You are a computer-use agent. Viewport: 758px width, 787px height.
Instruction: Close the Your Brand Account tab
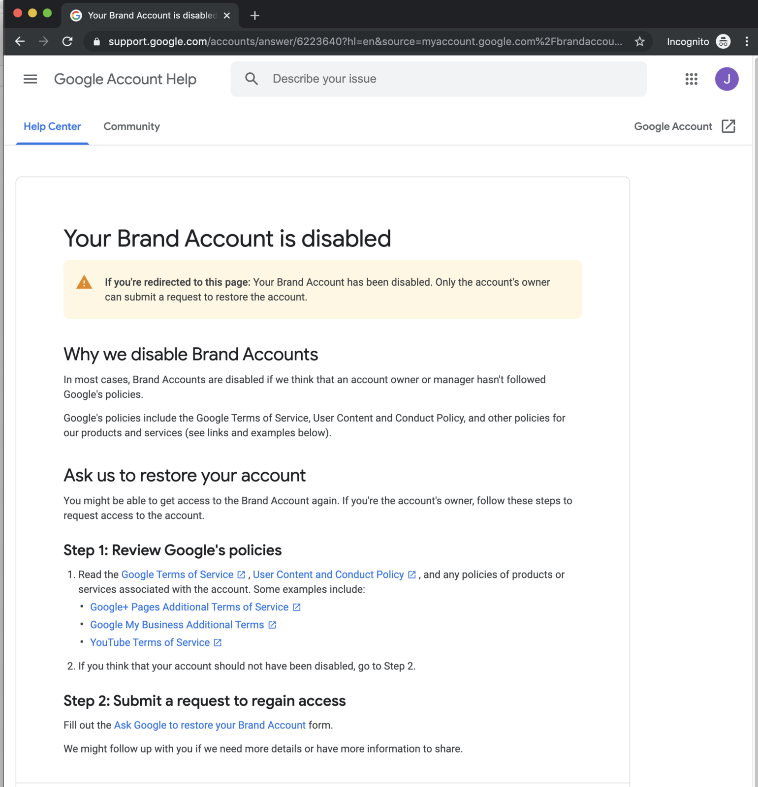(227, 15)
